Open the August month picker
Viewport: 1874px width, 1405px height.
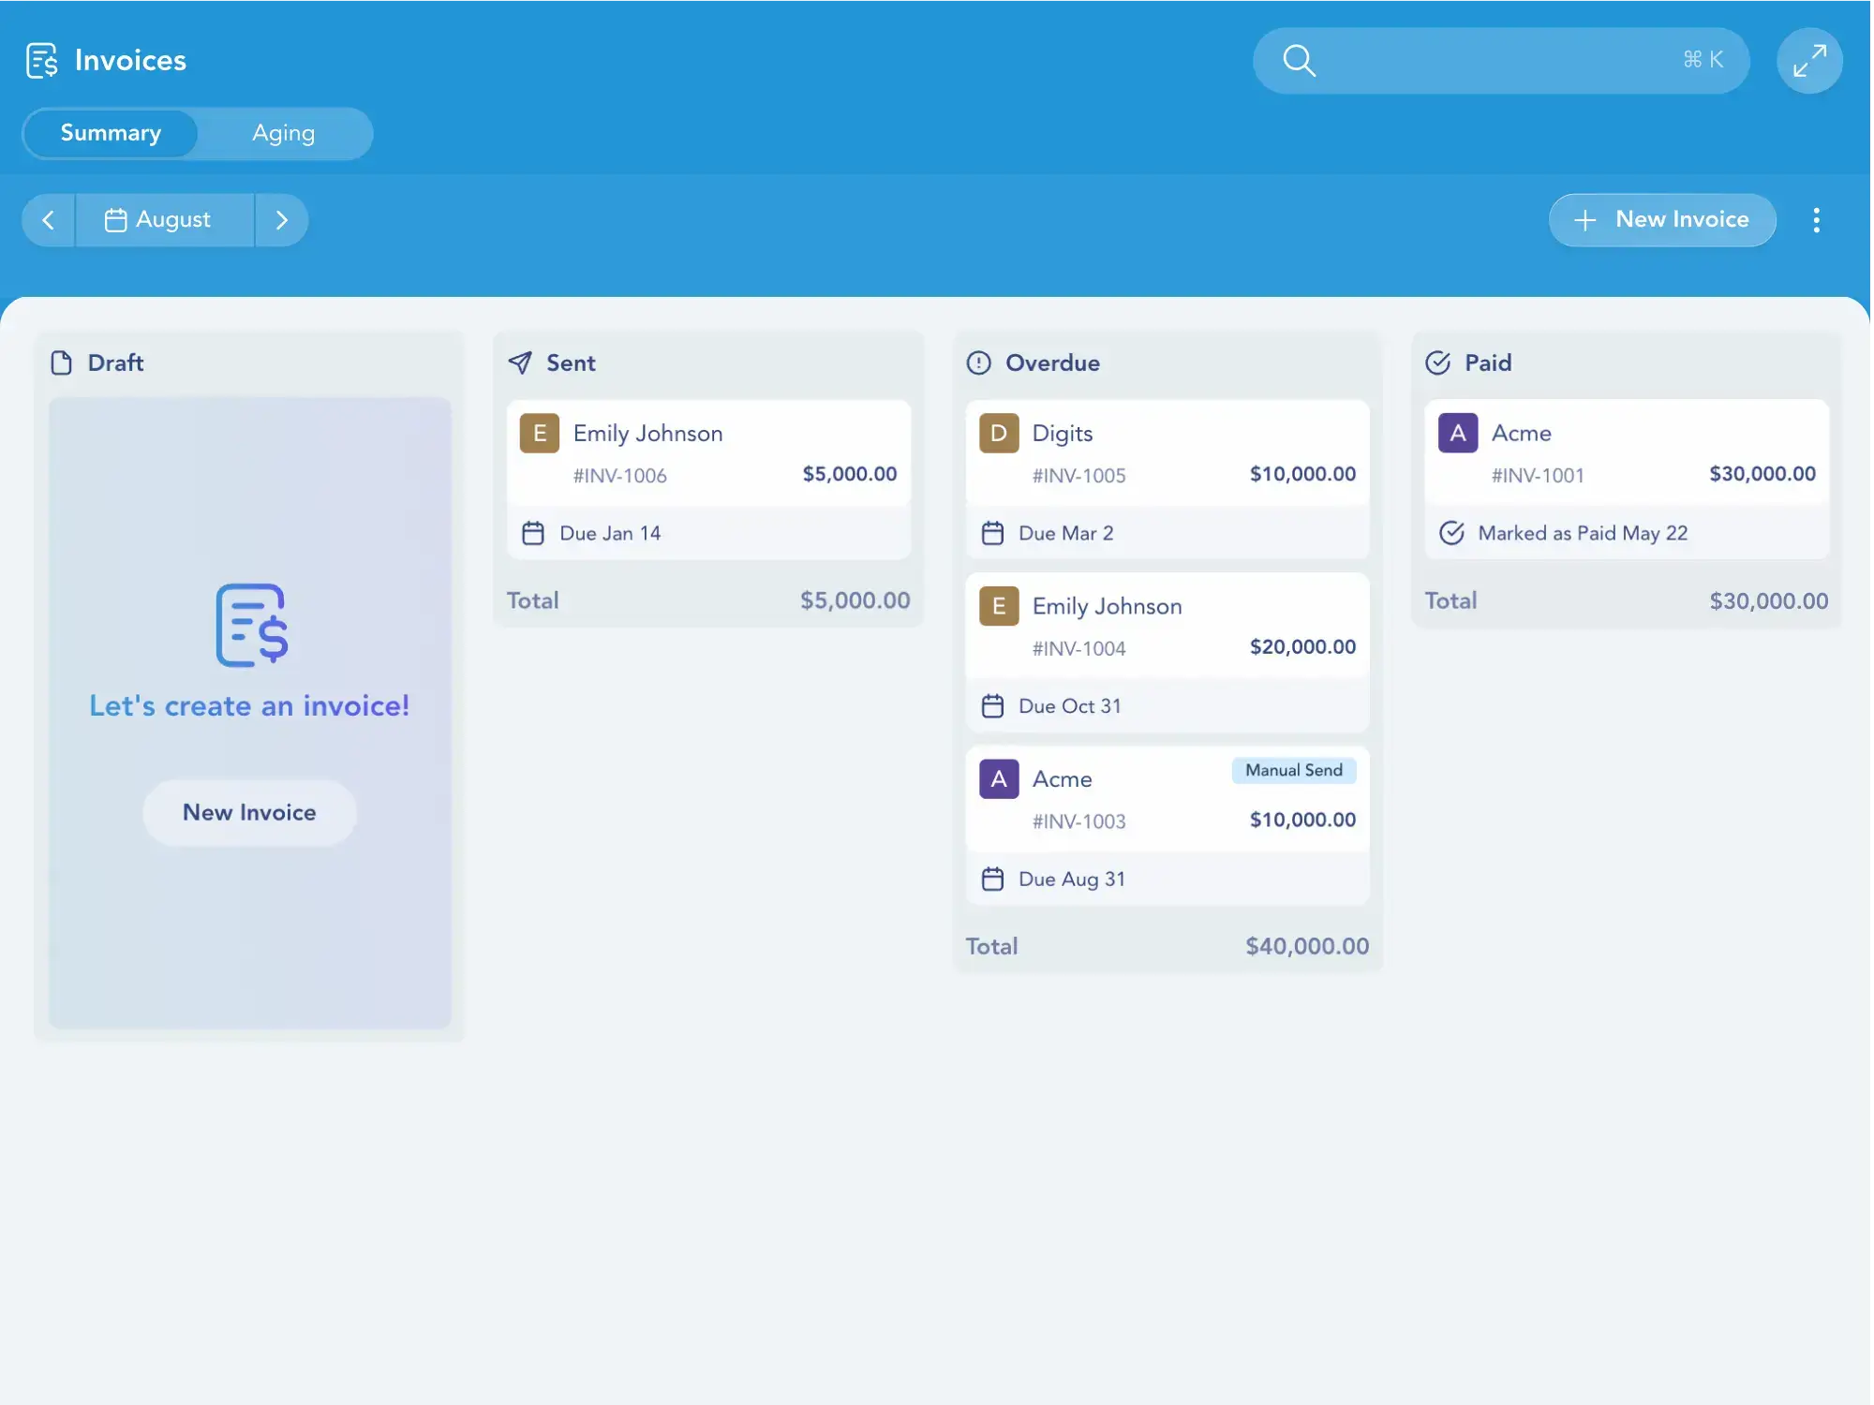pos(164,220)
